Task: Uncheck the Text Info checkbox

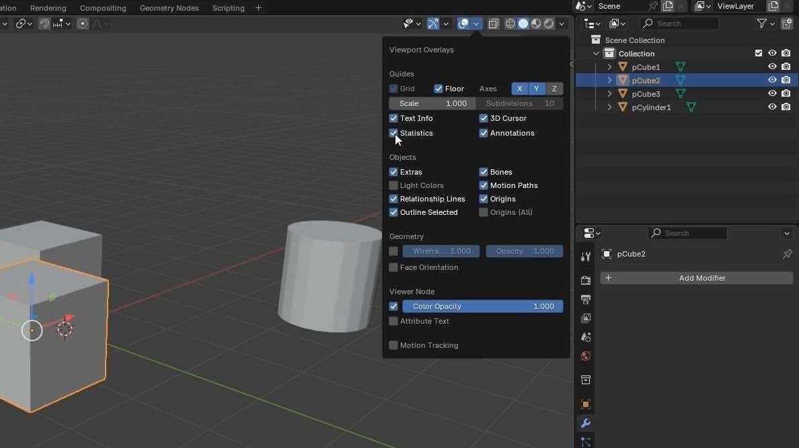Action: pos(393,118)
